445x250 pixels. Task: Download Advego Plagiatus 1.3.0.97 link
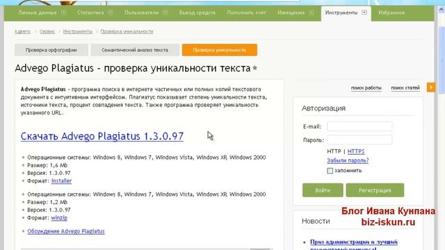click(x=102, y=136)
